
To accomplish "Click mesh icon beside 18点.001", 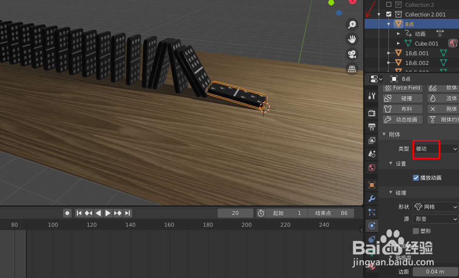I will [x=444, y=53].
